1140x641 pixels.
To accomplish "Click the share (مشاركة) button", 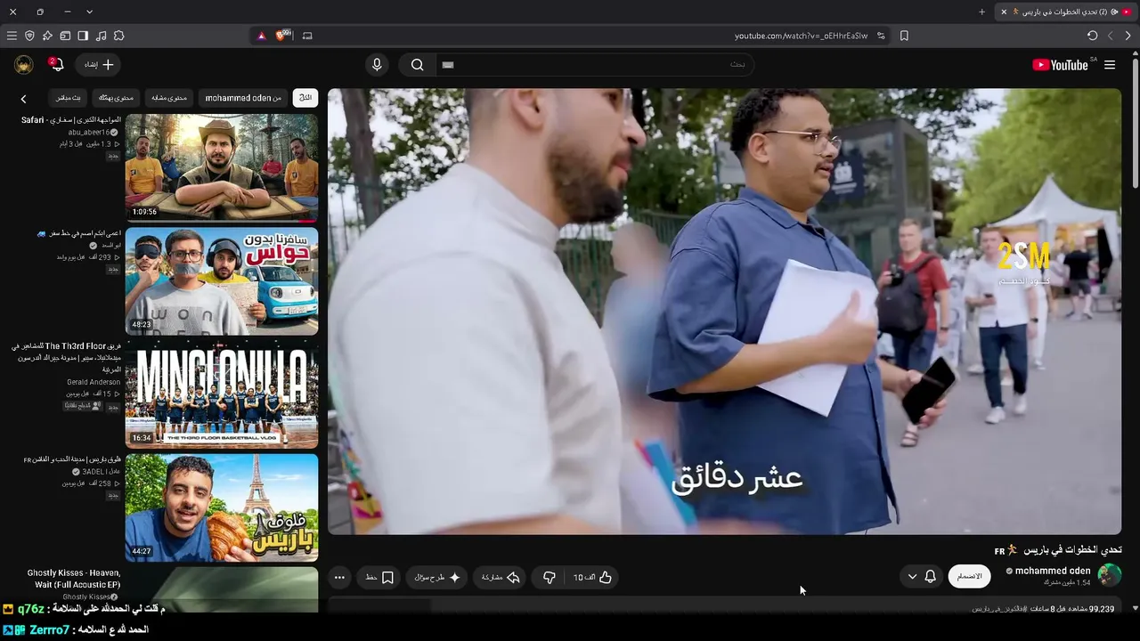I will pyautogui.click(x=501, y=577).
